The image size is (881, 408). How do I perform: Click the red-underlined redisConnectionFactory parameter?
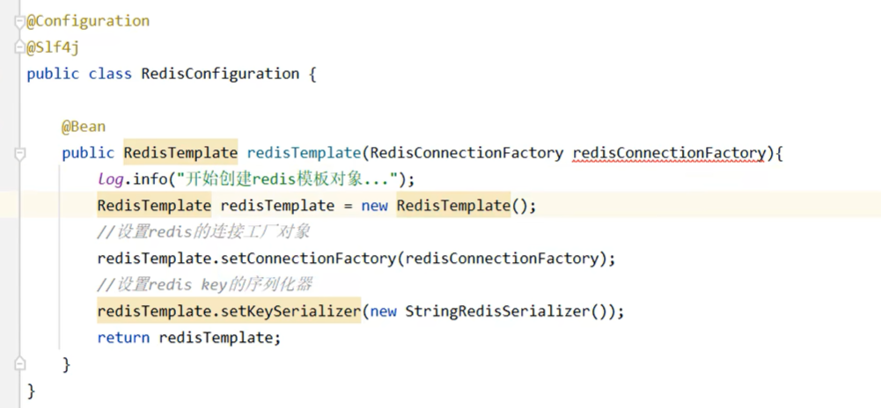pos(669,153)
